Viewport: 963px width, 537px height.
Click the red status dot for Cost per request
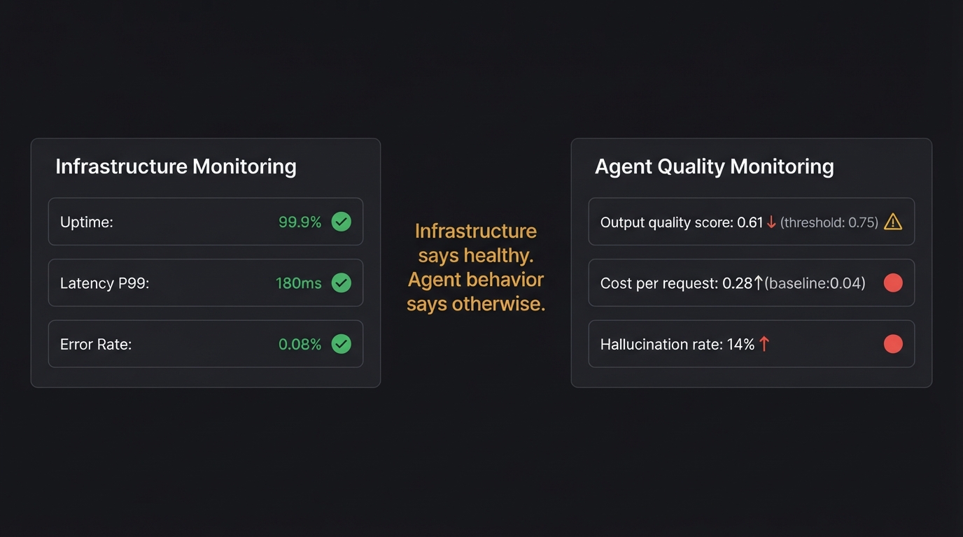893,283
